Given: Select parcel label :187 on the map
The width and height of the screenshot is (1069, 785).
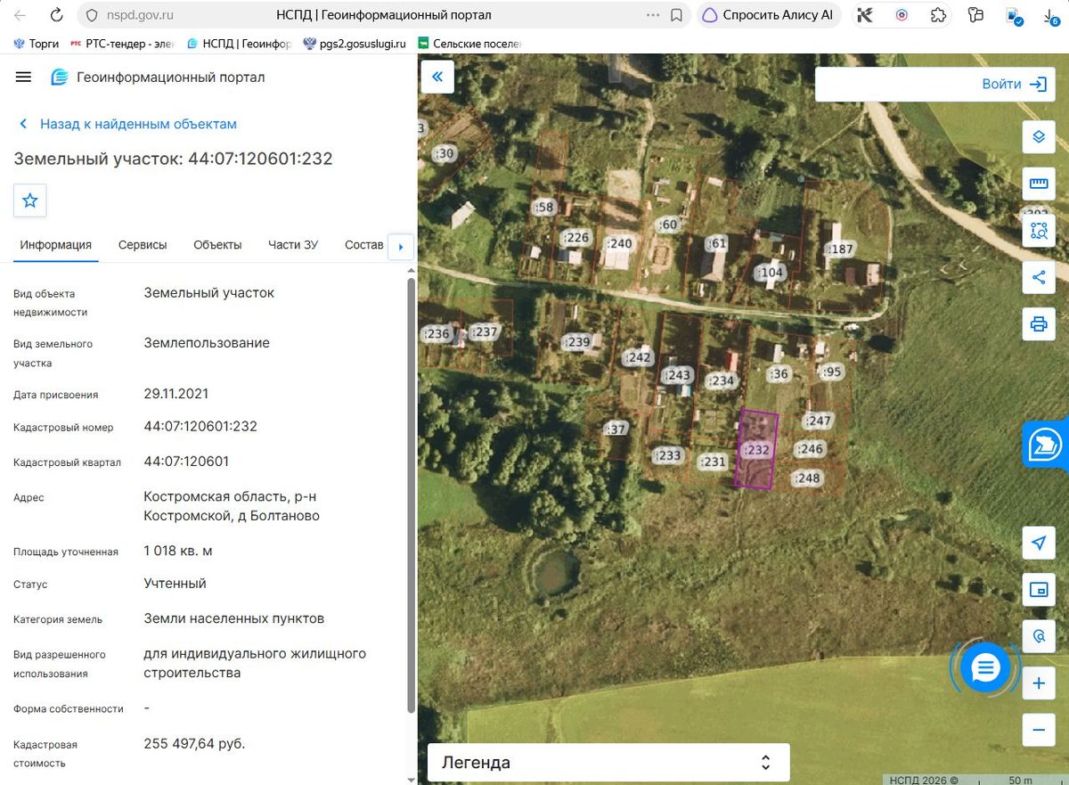Looking at the screenshot, I should (841, 249).
